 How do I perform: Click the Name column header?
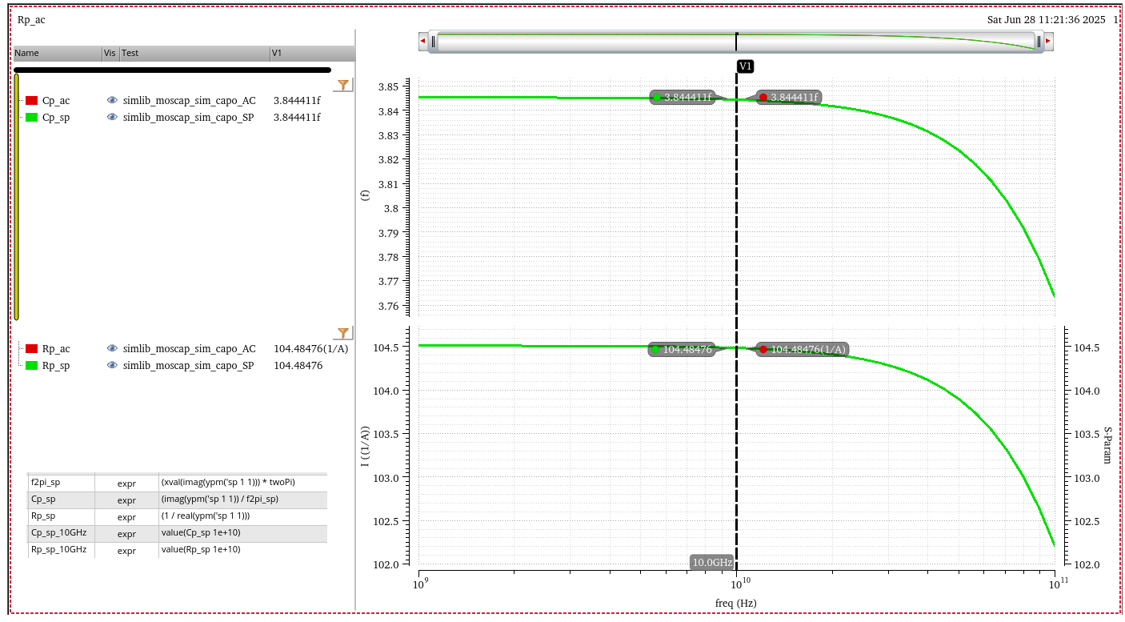pos(27,54)
